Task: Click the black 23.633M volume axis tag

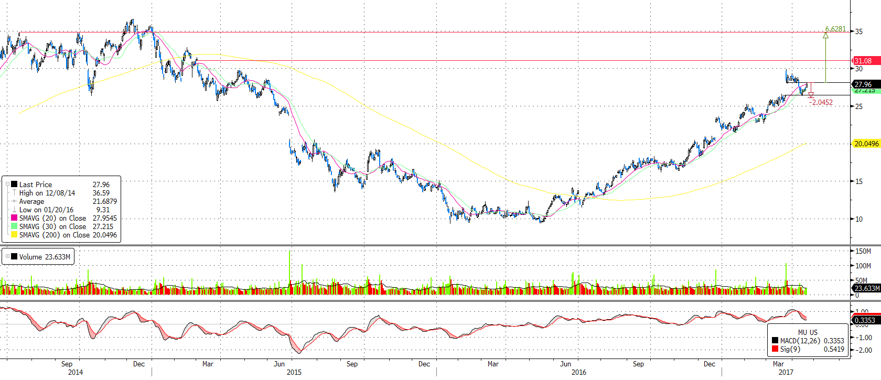Action: point(866,288)
